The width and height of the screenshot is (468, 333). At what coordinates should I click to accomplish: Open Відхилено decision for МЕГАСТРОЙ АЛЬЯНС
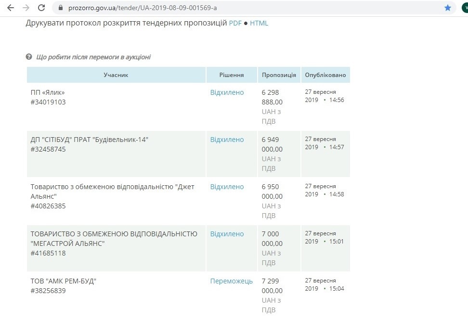[x=227, y=234]
